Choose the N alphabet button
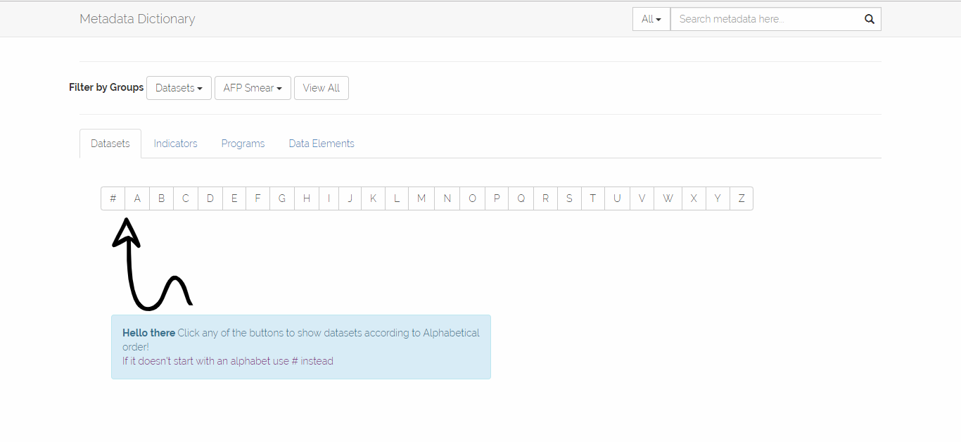This screenshot has width=961, height=442. click(447, 198)
